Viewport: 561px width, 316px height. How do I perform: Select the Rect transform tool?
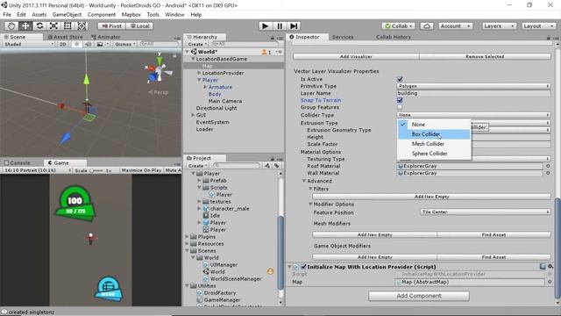click(67, 25)
